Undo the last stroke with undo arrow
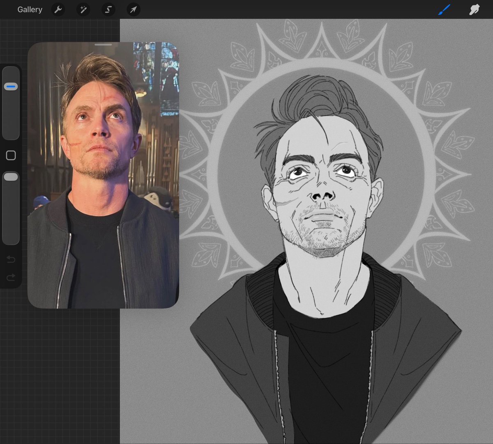The height and width of the screenshot is (444, 493). 11,259
